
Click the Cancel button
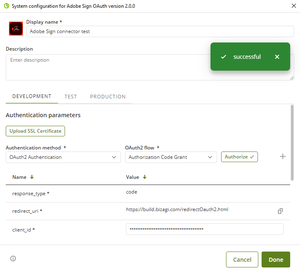pos(242,259)
